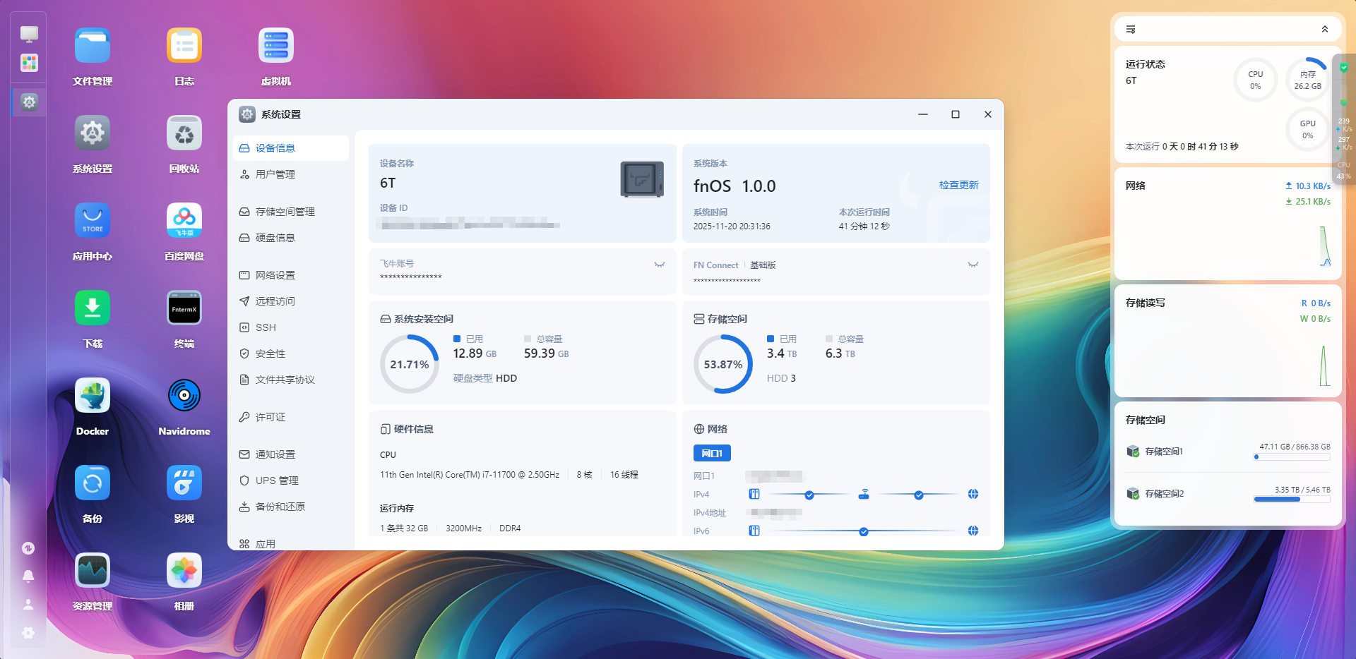Open the colorful app launcher in dock
Screen dimensions: 1356x659
[29, 63]
